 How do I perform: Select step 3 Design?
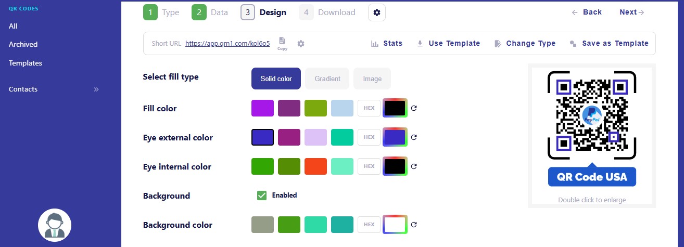tap(263, 12)
